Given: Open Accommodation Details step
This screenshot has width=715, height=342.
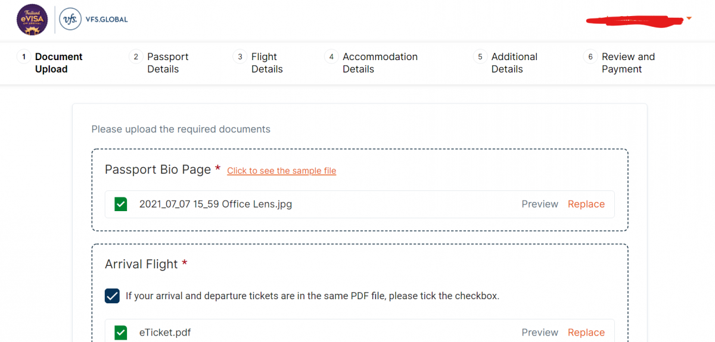Looking at the screenshot, I should tap(380, 63).
